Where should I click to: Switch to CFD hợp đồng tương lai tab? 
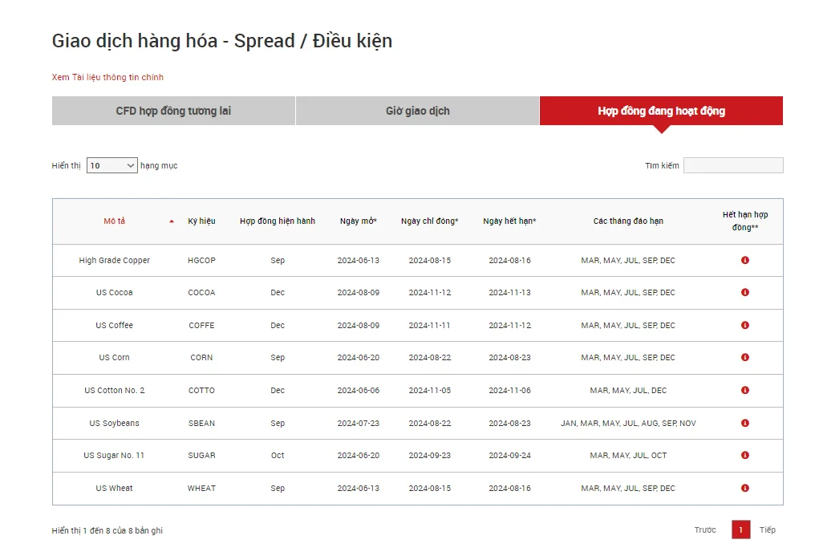pyautogui.click(x=173, y=111)
